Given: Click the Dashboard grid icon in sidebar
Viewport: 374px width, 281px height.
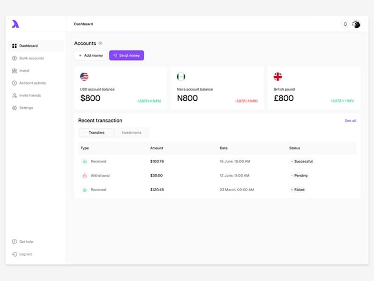Looking at the screenshot, I should [14, 45].
